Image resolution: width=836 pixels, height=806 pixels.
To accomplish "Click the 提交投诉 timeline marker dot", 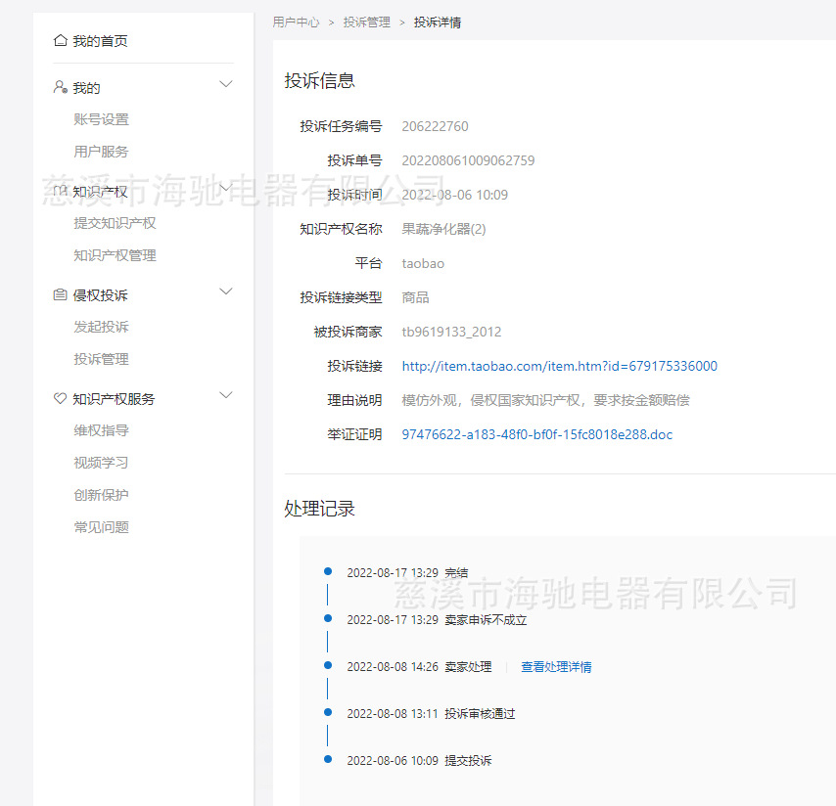I will (x=328, y=759).
